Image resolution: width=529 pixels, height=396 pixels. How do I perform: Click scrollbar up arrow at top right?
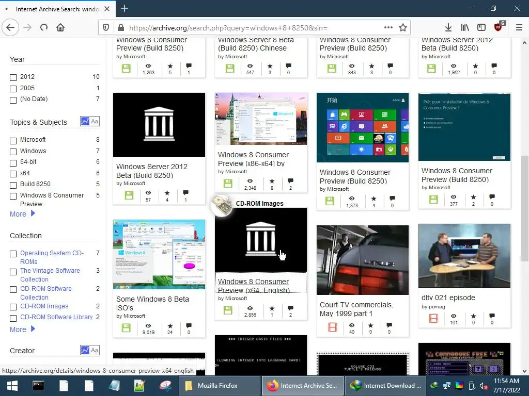coord(524,43)
